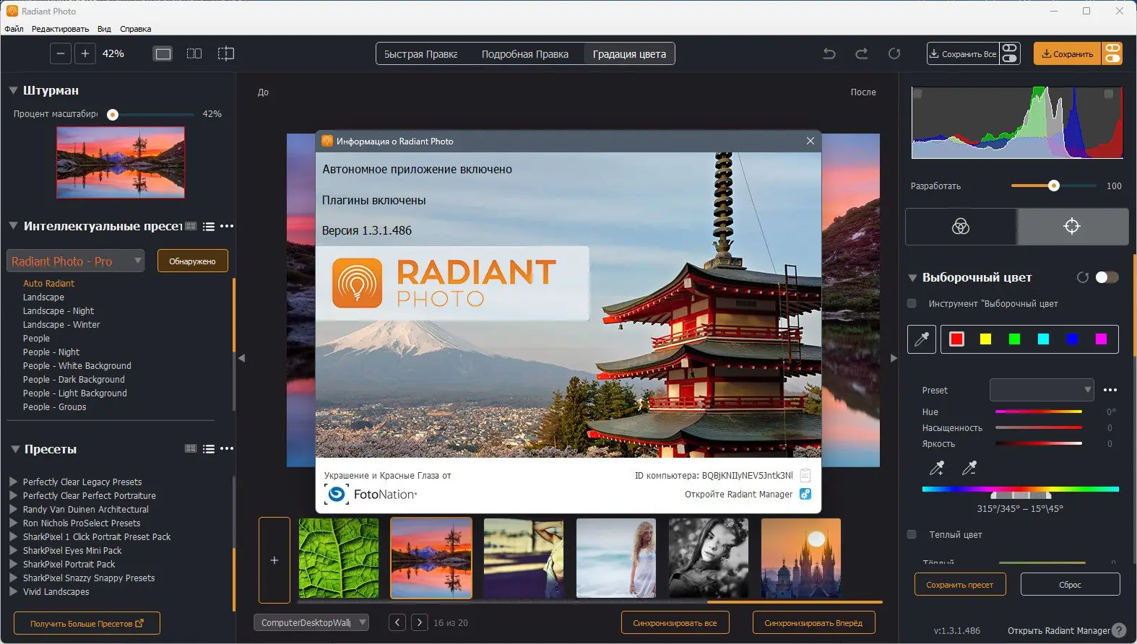
Task: Switch to the Быстрая Правка tab
Action: (421, 54)
